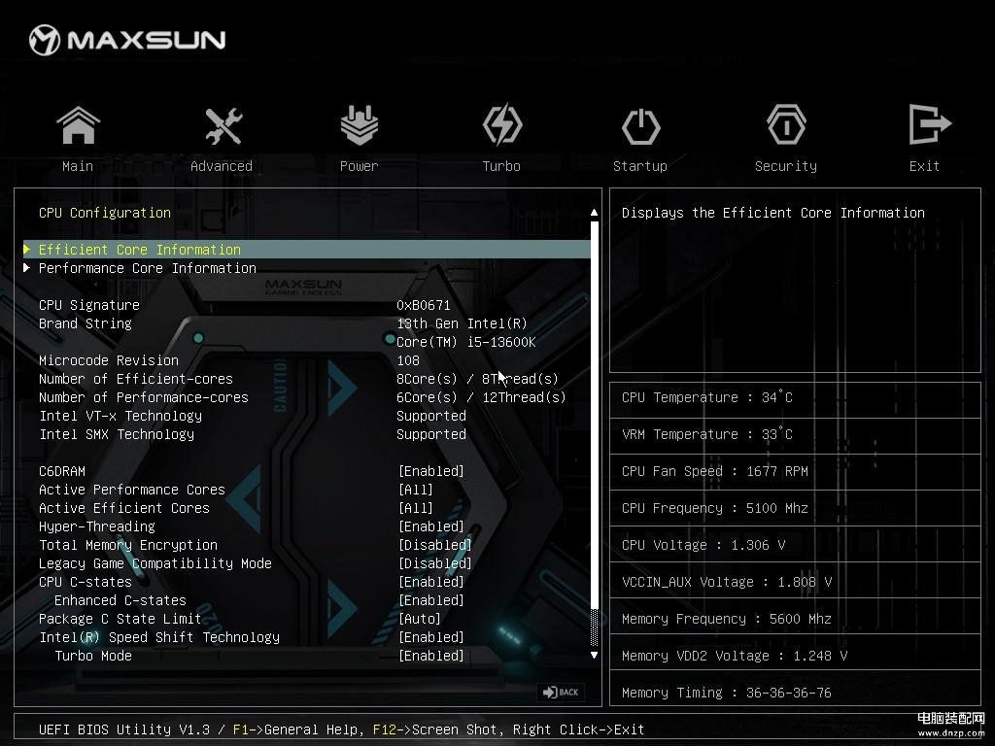The image size is (995, 746).
Task: Select the Turbo Mode label
Action: click(93, 656)
